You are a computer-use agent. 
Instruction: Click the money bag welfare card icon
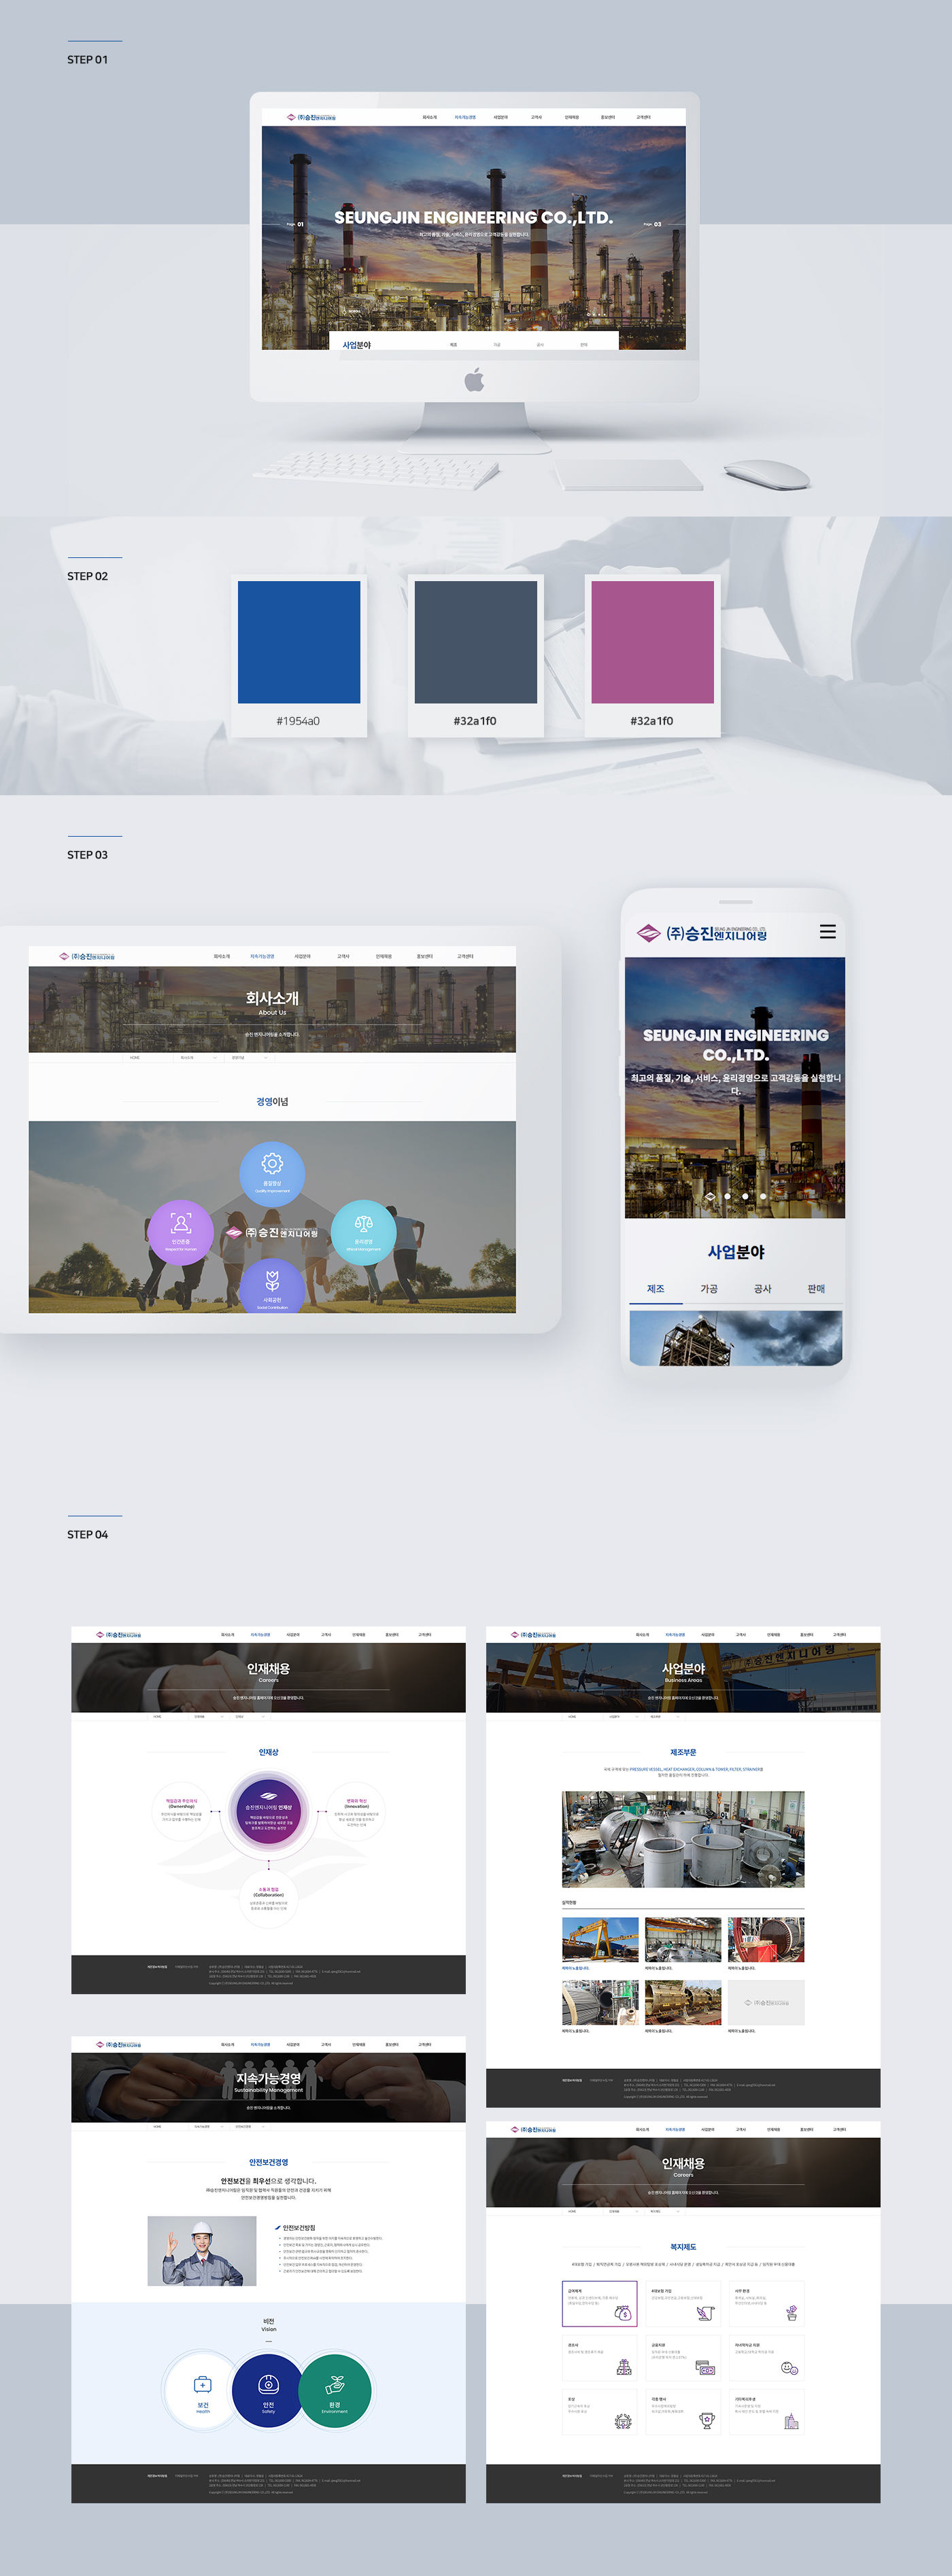623,2313
